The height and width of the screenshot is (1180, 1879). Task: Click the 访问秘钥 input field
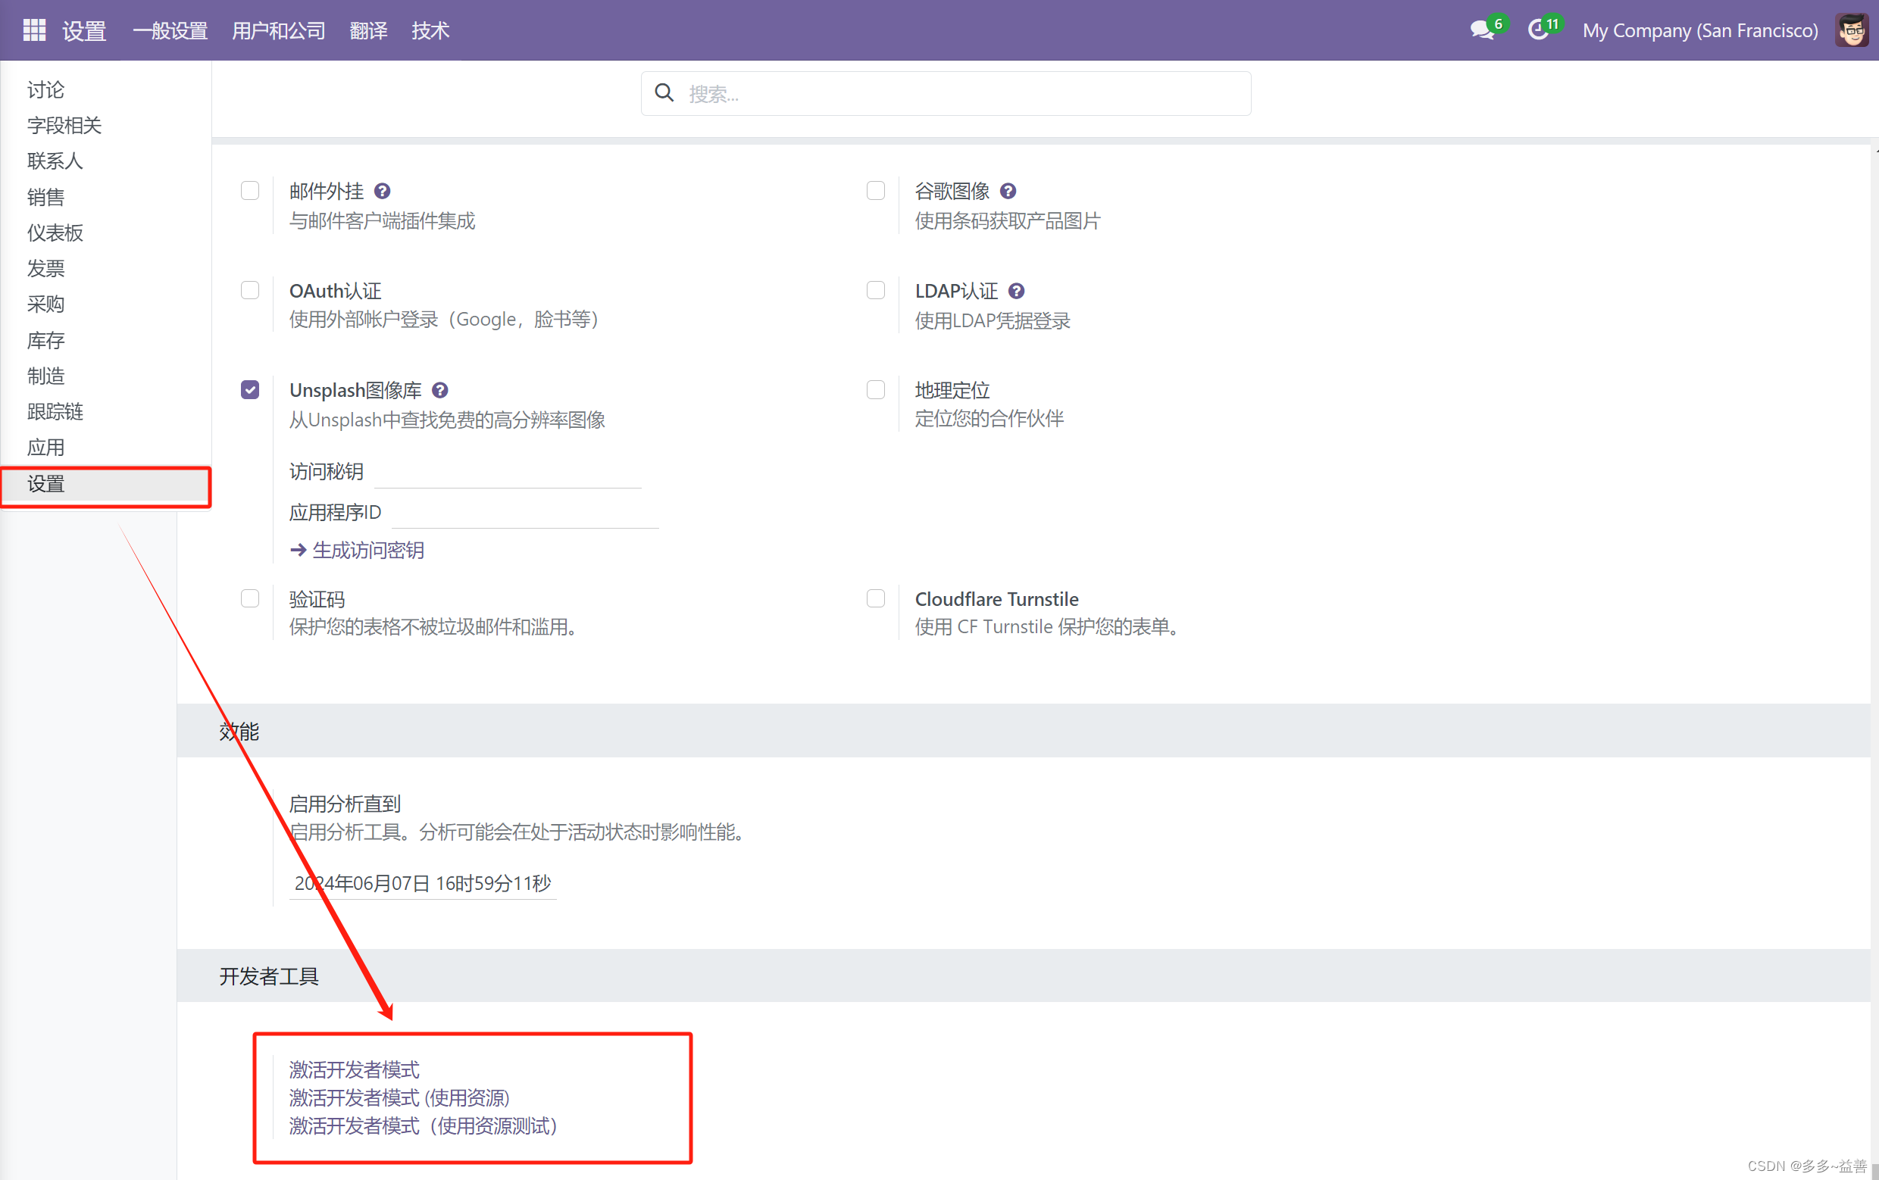click(x=507, y=472)
